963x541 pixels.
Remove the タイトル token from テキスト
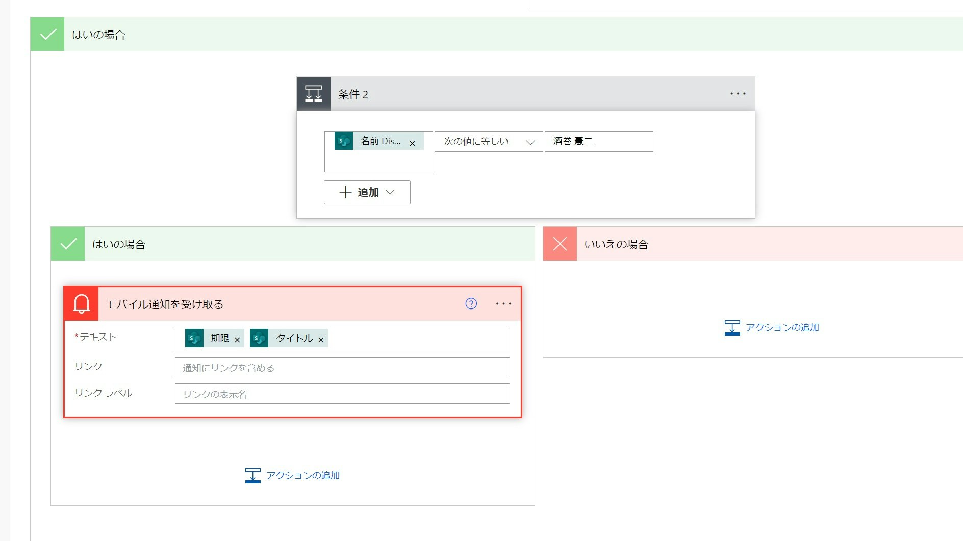point(321,340)
